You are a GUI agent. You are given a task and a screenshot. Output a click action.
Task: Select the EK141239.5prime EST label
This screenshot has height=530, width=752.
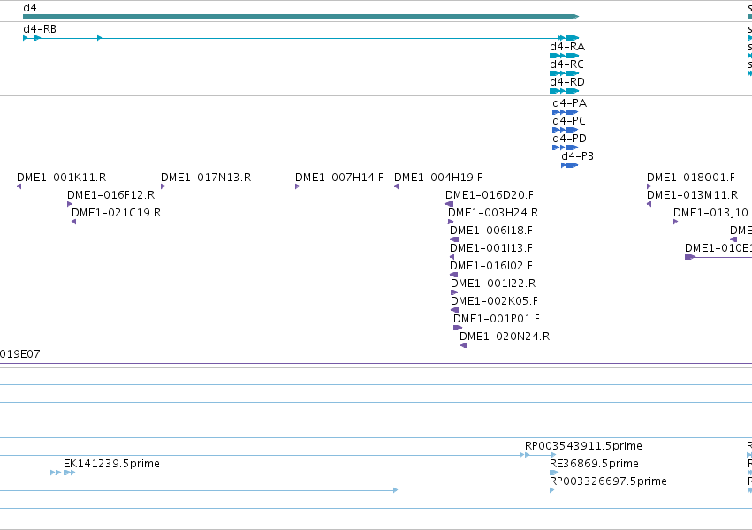point(111,464)
